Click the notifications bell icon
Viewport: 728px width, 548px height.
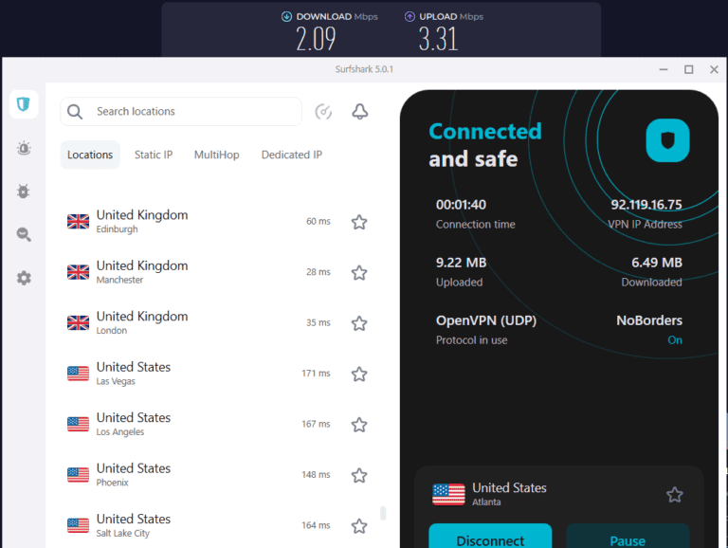click(359, 112)
